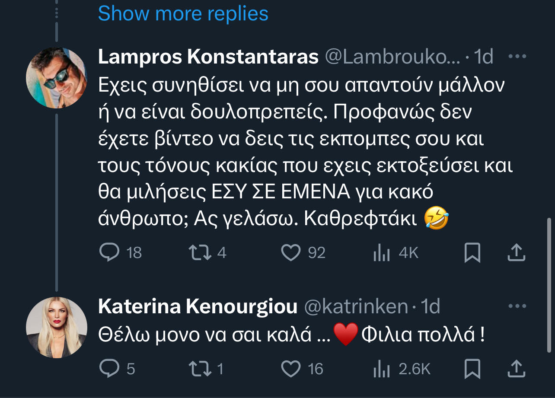555x398 pixels.
Task: Like Katerina's tweet with 16 likes
Action: coord(290,369)
